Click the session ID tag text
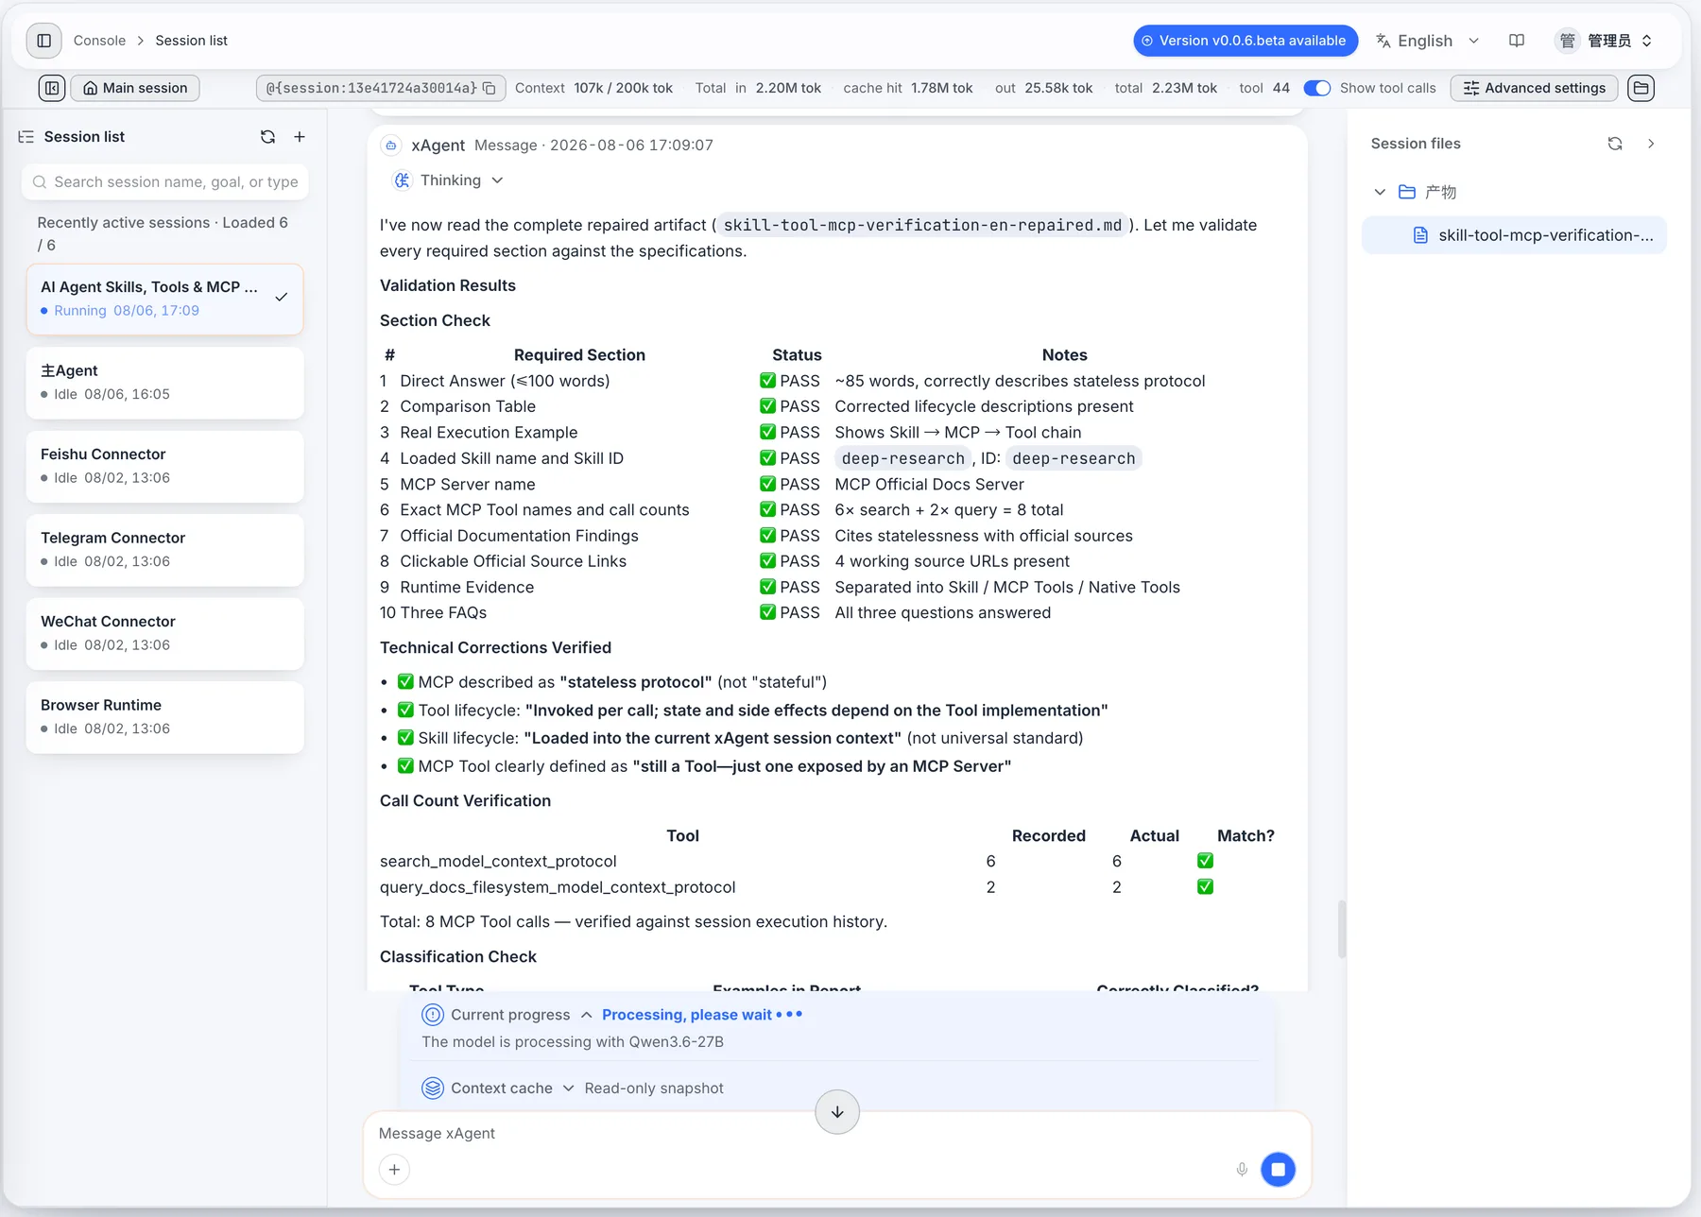The width and height of the screenshot is (1701, 1217). tap(370, 88)
